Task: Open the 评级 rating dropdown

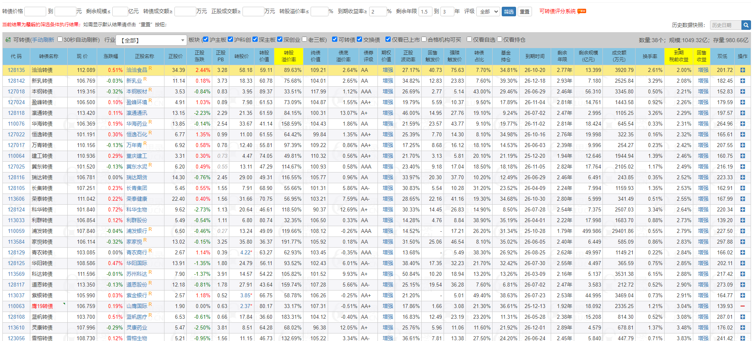Action: [488, 12]
